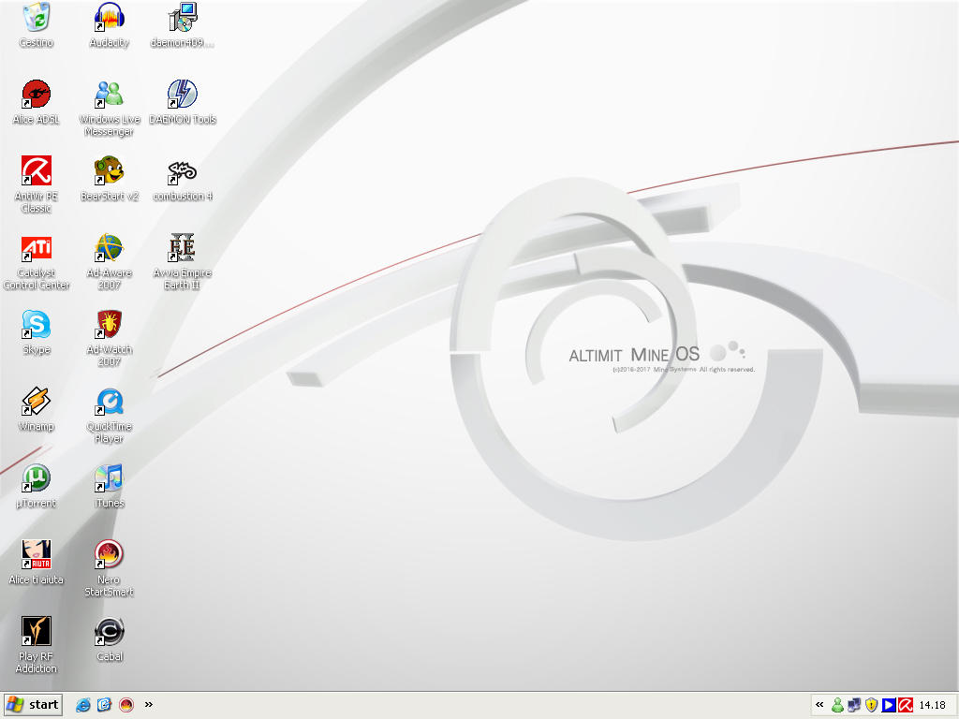Click the Play RF Addiction shortcut
The width and height of the screenshot is (959, 719).
click(x=36, y=632)
